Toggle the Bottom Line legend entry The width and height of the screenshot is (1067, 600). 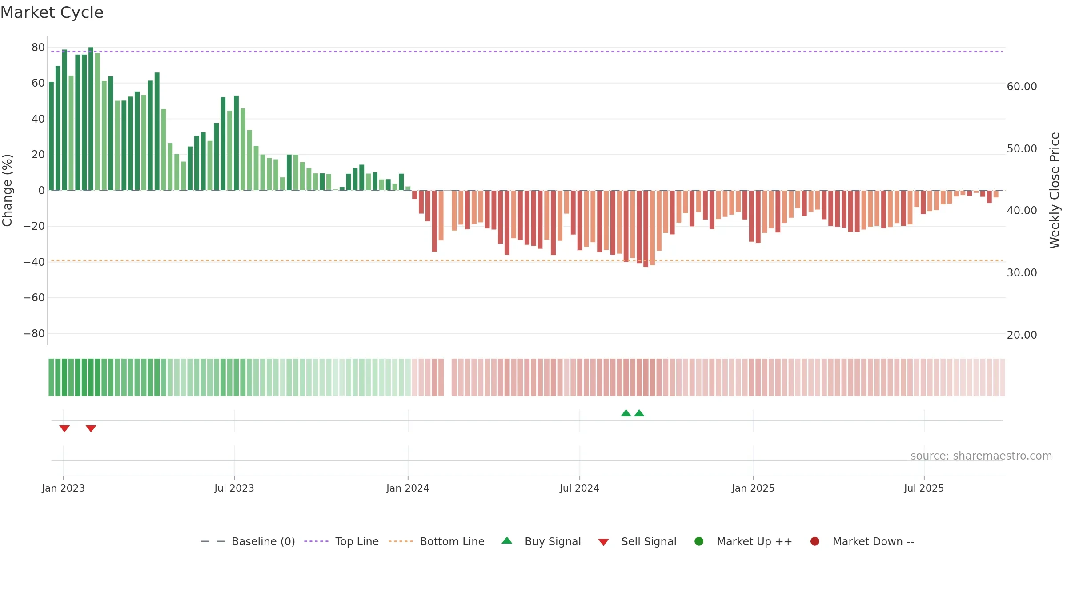(437, 541)
